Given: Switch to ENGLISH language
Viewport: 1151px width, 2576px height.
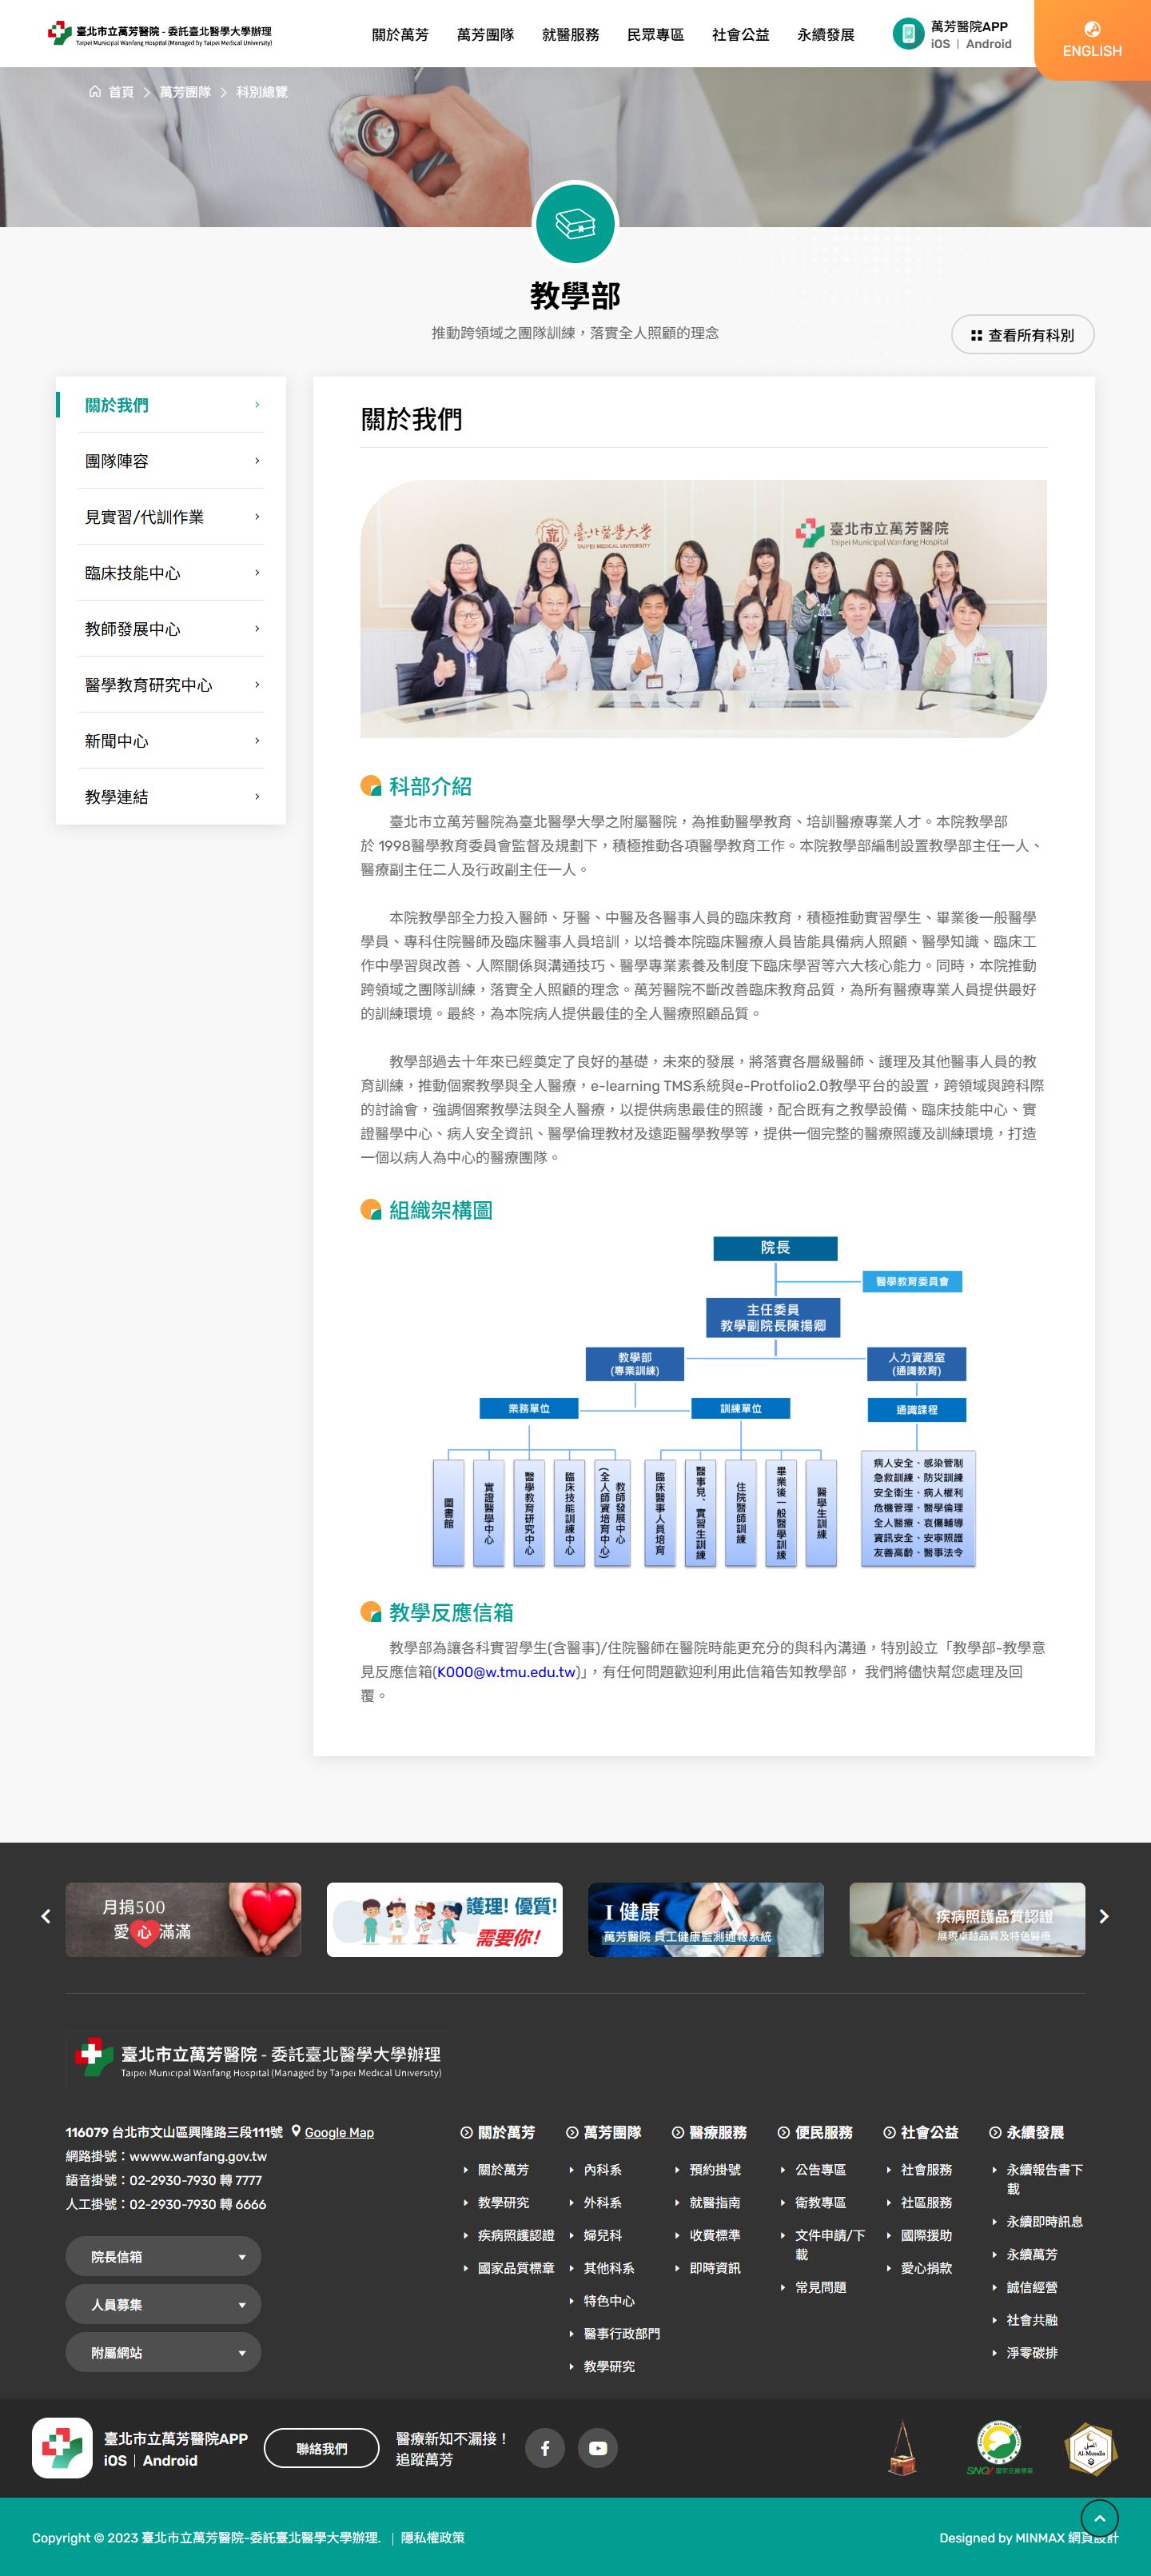Looking at the screenshot, I should point(1092,40).
